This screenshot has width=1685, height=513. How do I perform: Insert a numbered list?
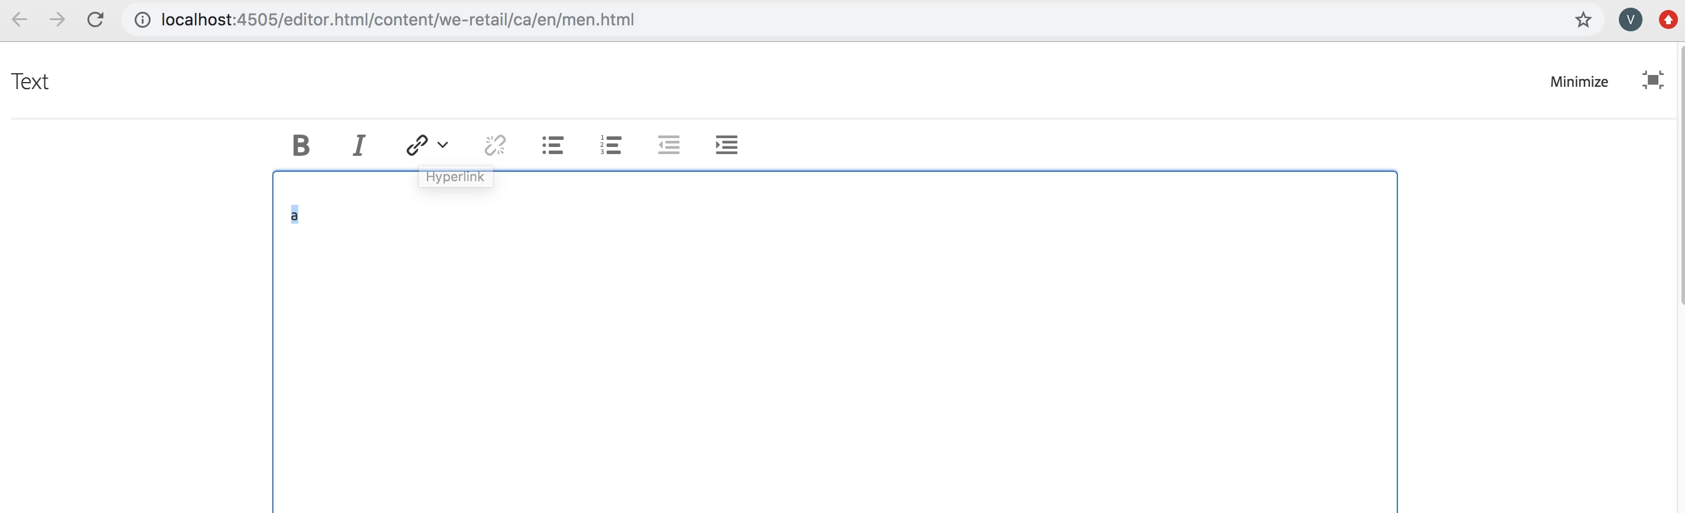coord(610,145)
